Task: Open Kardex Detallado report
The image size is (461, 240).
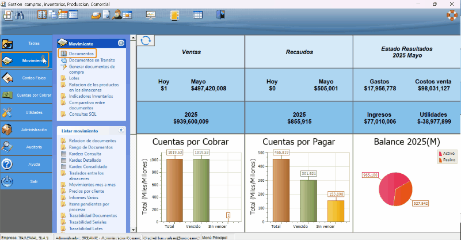Action: 85,159
